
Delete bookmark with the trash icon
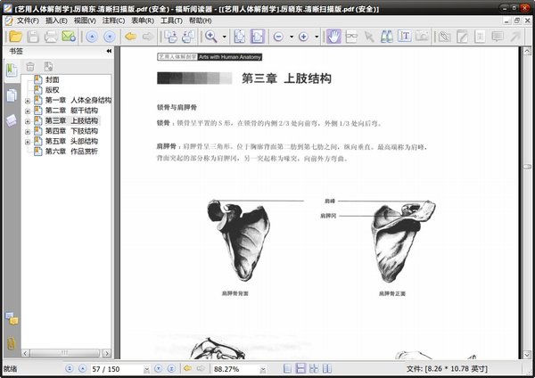click(30, 67)
